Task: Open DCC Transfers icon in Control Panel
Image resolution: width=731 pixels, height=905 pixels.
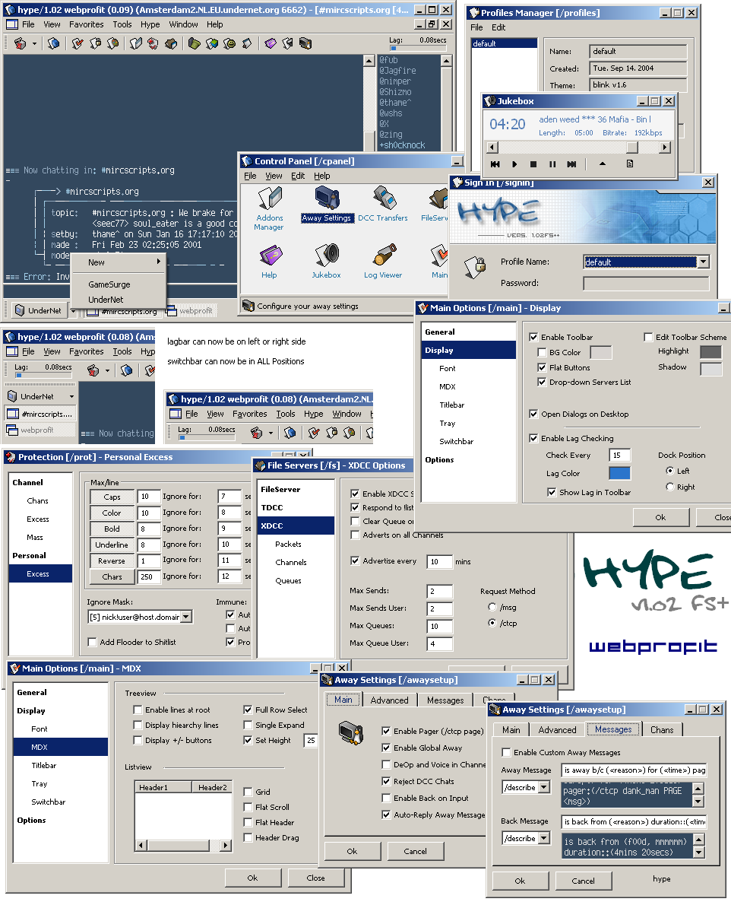Action: pos(383,205)
